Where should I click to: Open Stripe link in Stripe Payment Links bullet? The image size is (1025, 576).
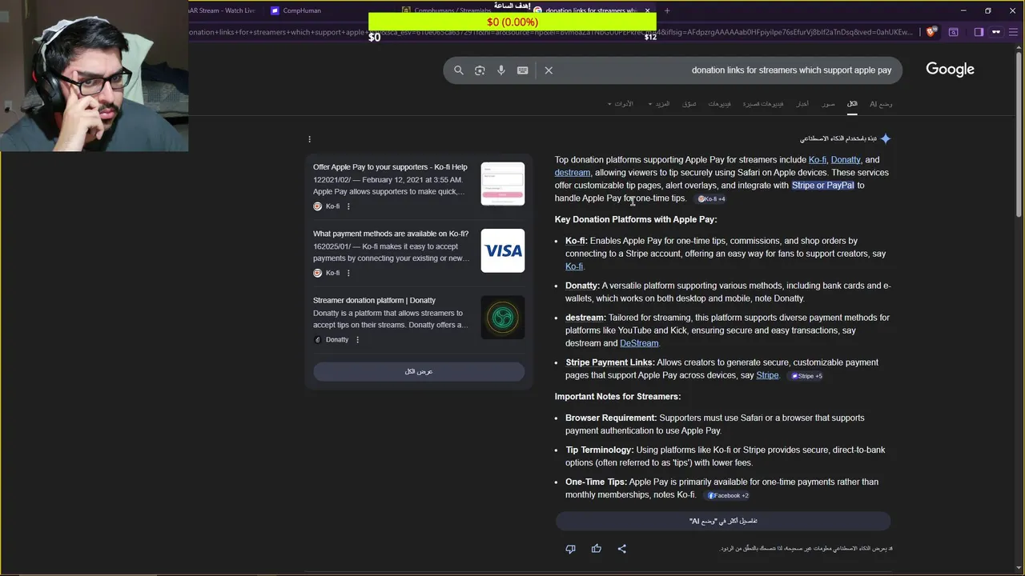click(767, 375)
